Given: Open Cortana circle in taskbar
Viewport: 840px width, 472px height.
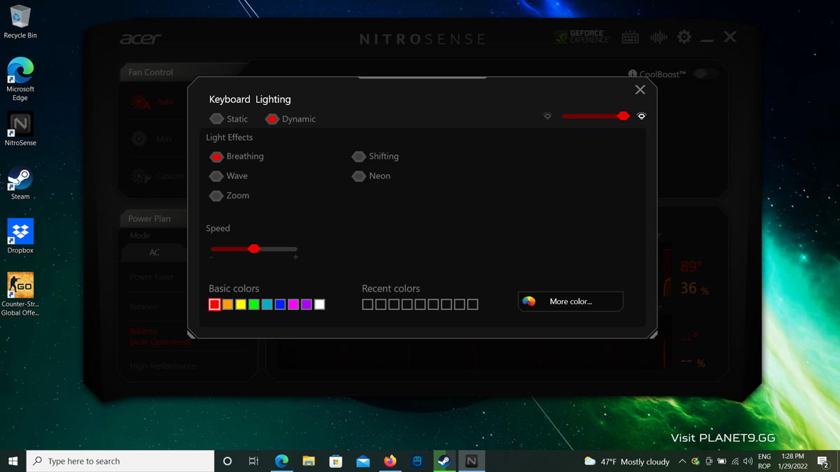Looking at the screenshot, I should (x=227, y=461).
